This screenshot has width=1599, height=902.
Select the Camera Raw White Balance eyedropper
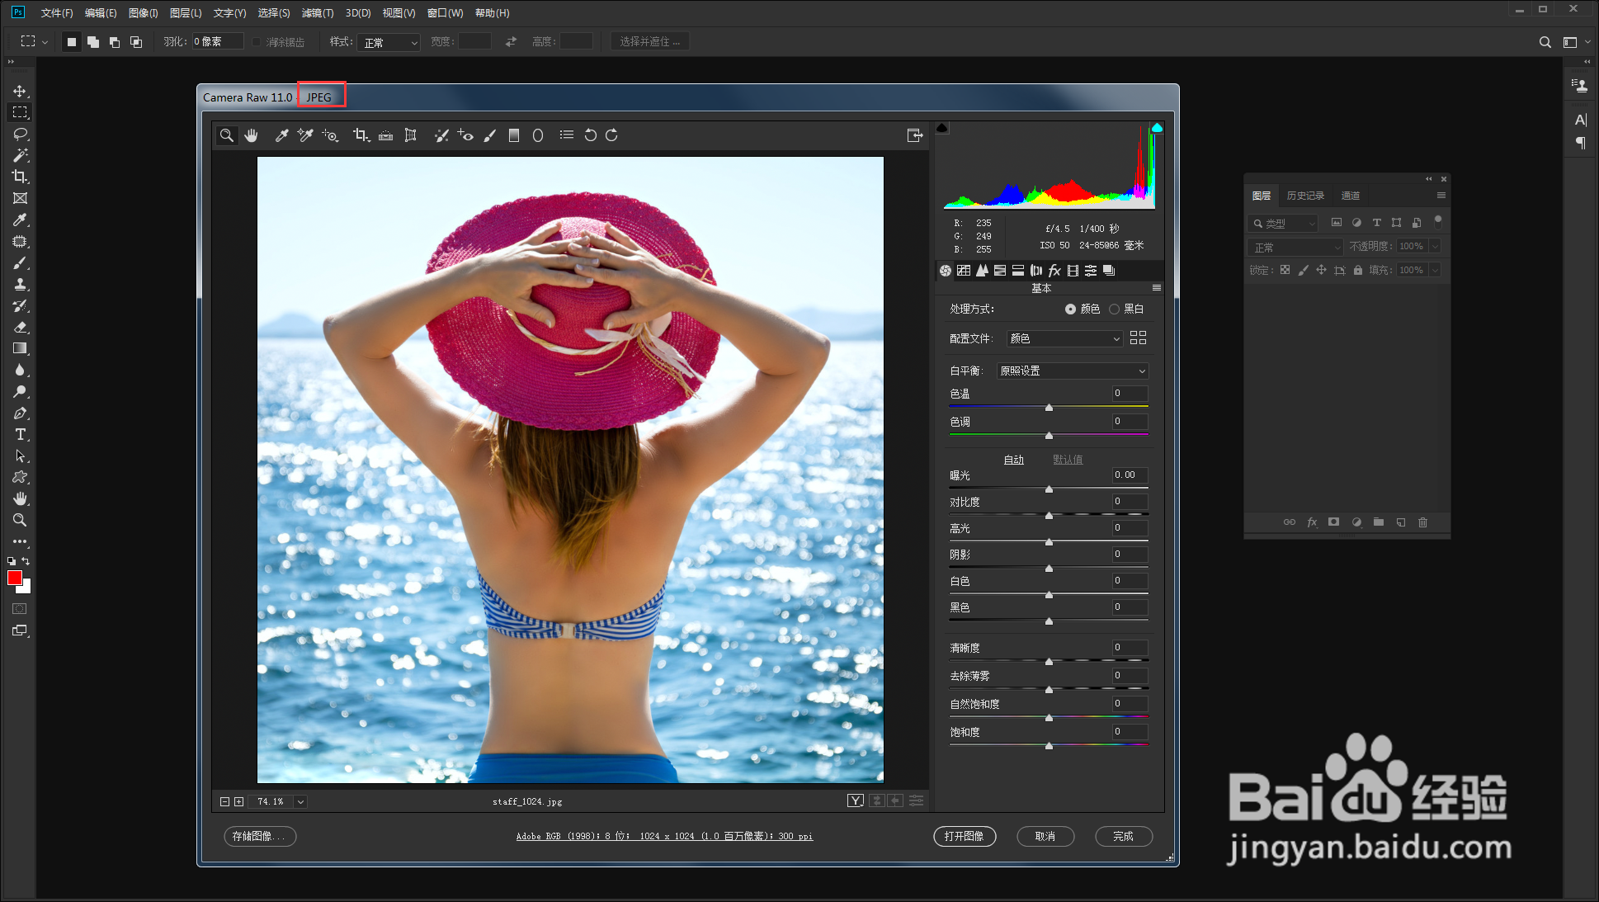coord(281,135)
